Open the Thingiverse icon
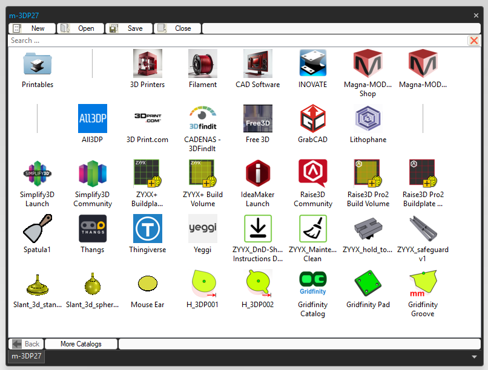Screen dimensions: 488x370 point(148,229)
